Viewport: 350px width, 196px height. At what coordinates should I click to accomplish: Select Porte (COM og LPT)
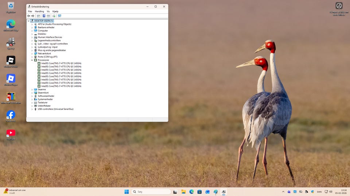(x=47, y=57)
